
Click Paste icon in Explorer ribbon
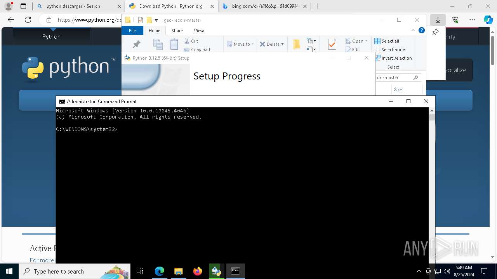coord(174,45)
